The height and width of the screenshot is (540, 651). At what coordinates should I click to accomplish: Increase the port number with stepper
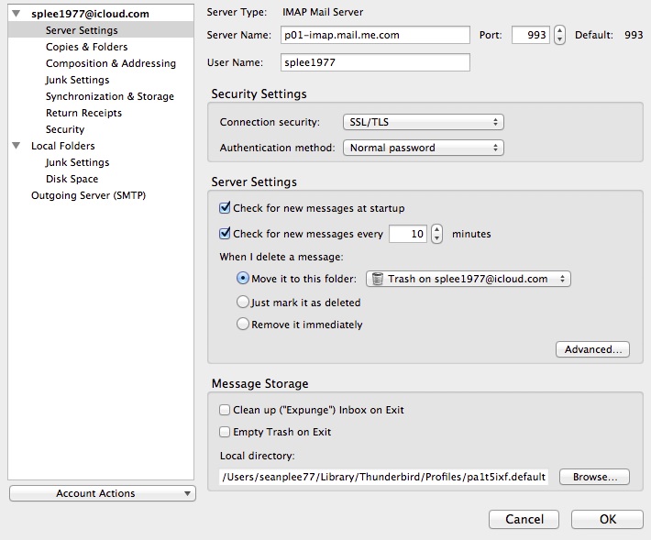559,31
